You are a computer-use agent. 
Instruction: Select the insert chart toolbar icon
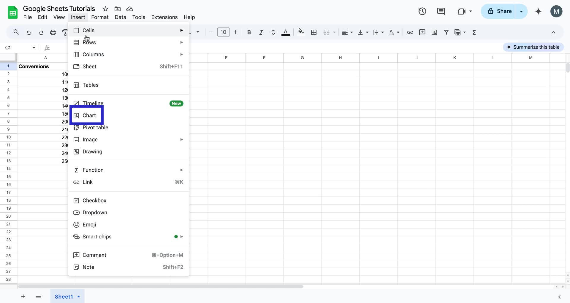click(434, 32)
